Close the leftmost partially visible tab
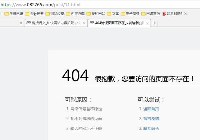 (x=21, y=23)
